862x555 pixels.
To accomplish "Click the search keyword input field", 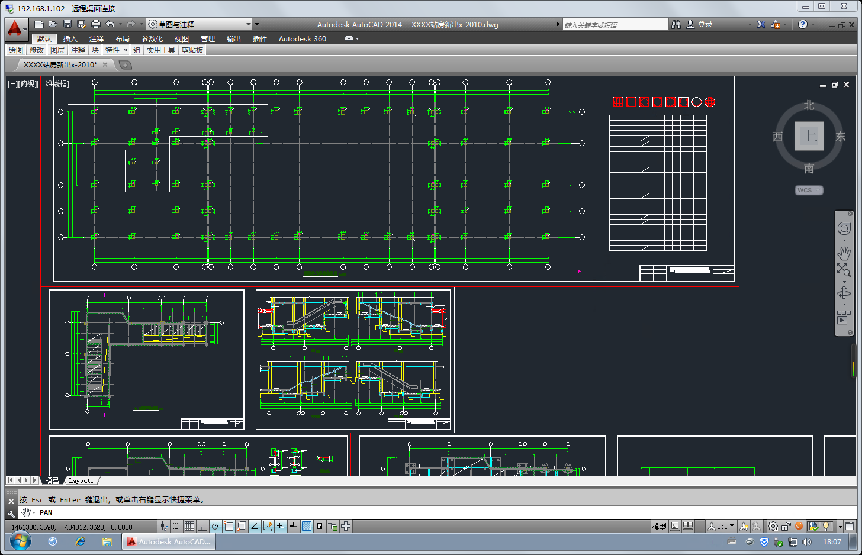I will pos(615,25).
